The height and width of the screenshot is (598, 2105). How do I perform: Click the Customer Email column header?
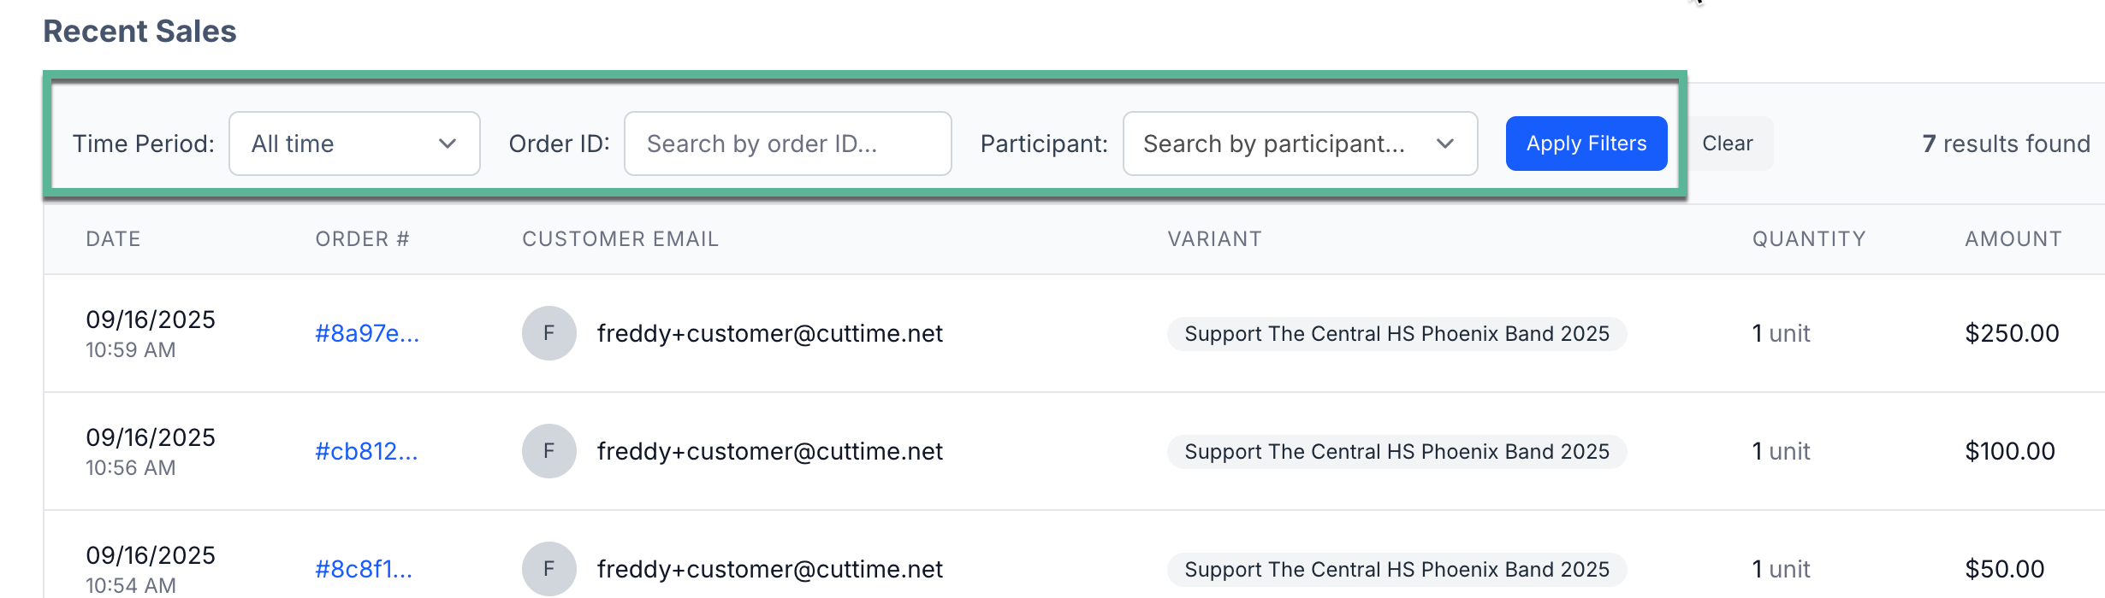[x=620, y=239]
